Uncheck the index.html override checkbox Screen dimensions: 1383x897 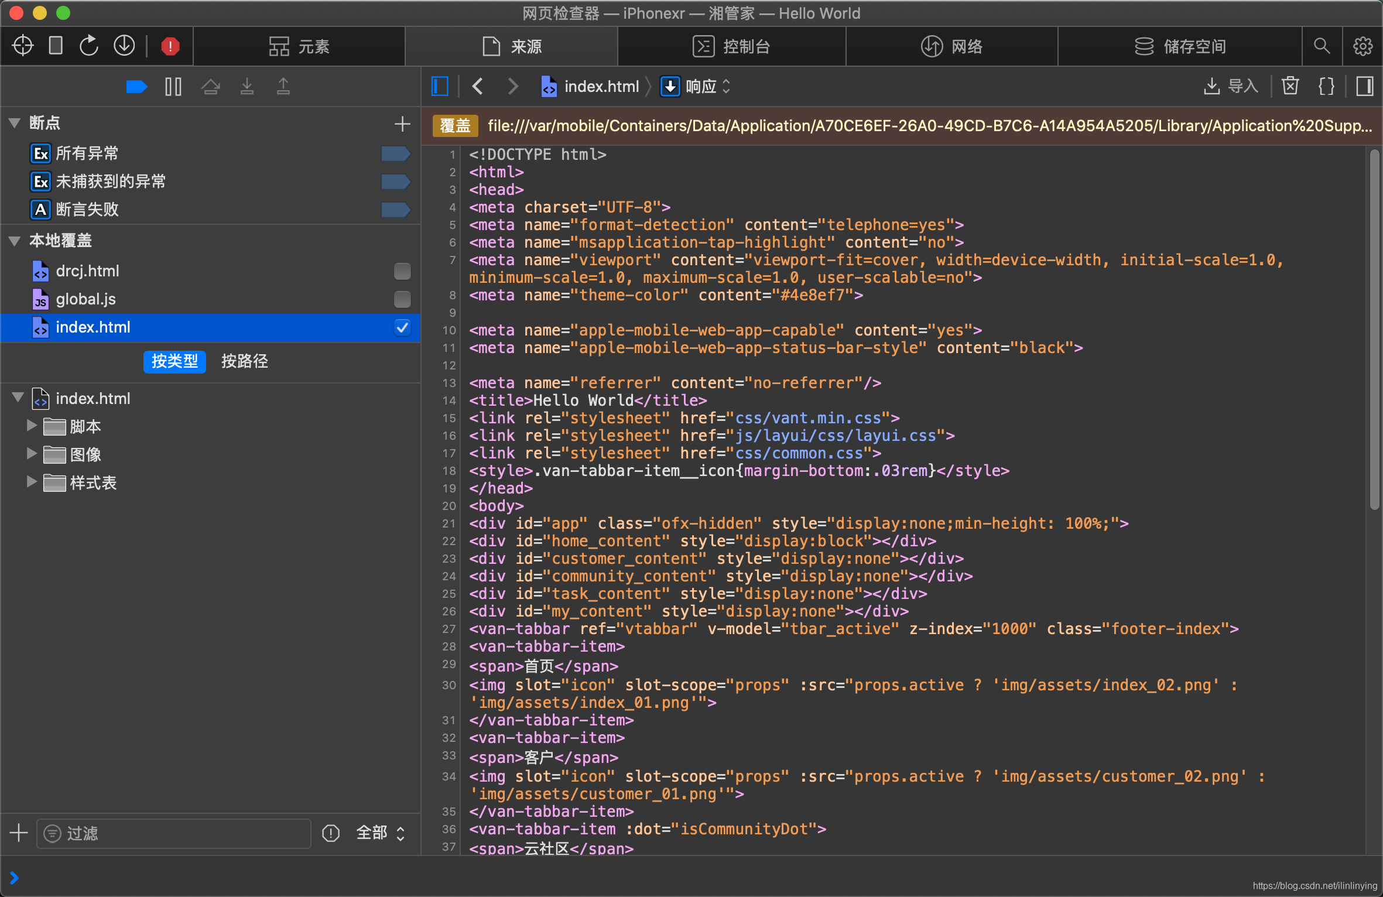(402, 327)
